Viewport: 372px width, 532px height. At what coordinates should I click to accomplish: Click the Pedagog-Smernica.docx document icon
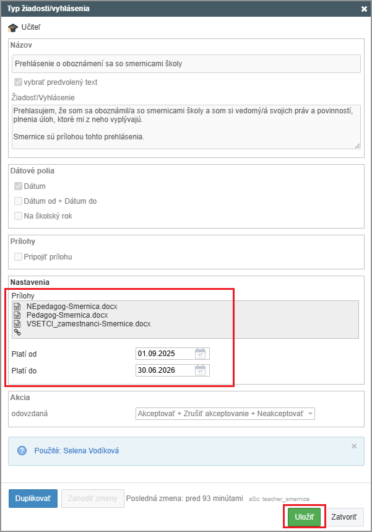17,315
